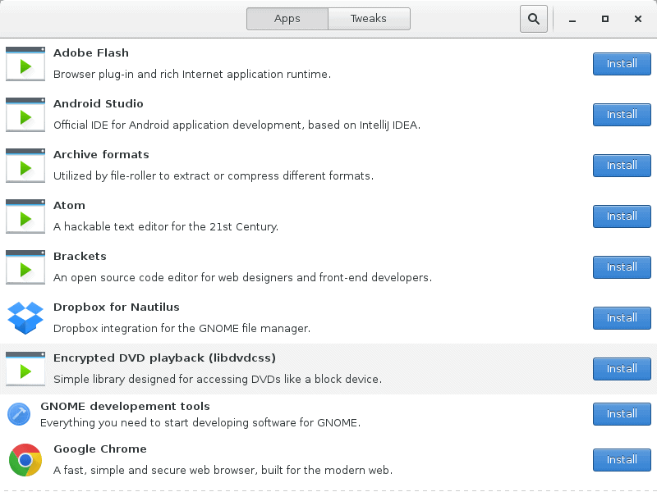Click the Archive formats app icon
657x492 pixels.
click(25, 166)
